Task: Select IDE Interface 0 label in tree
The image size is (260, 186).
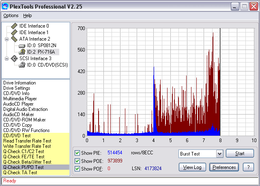Action: tap(34, 26)
